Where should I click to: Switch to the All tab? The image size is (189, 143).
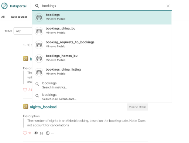3,17
